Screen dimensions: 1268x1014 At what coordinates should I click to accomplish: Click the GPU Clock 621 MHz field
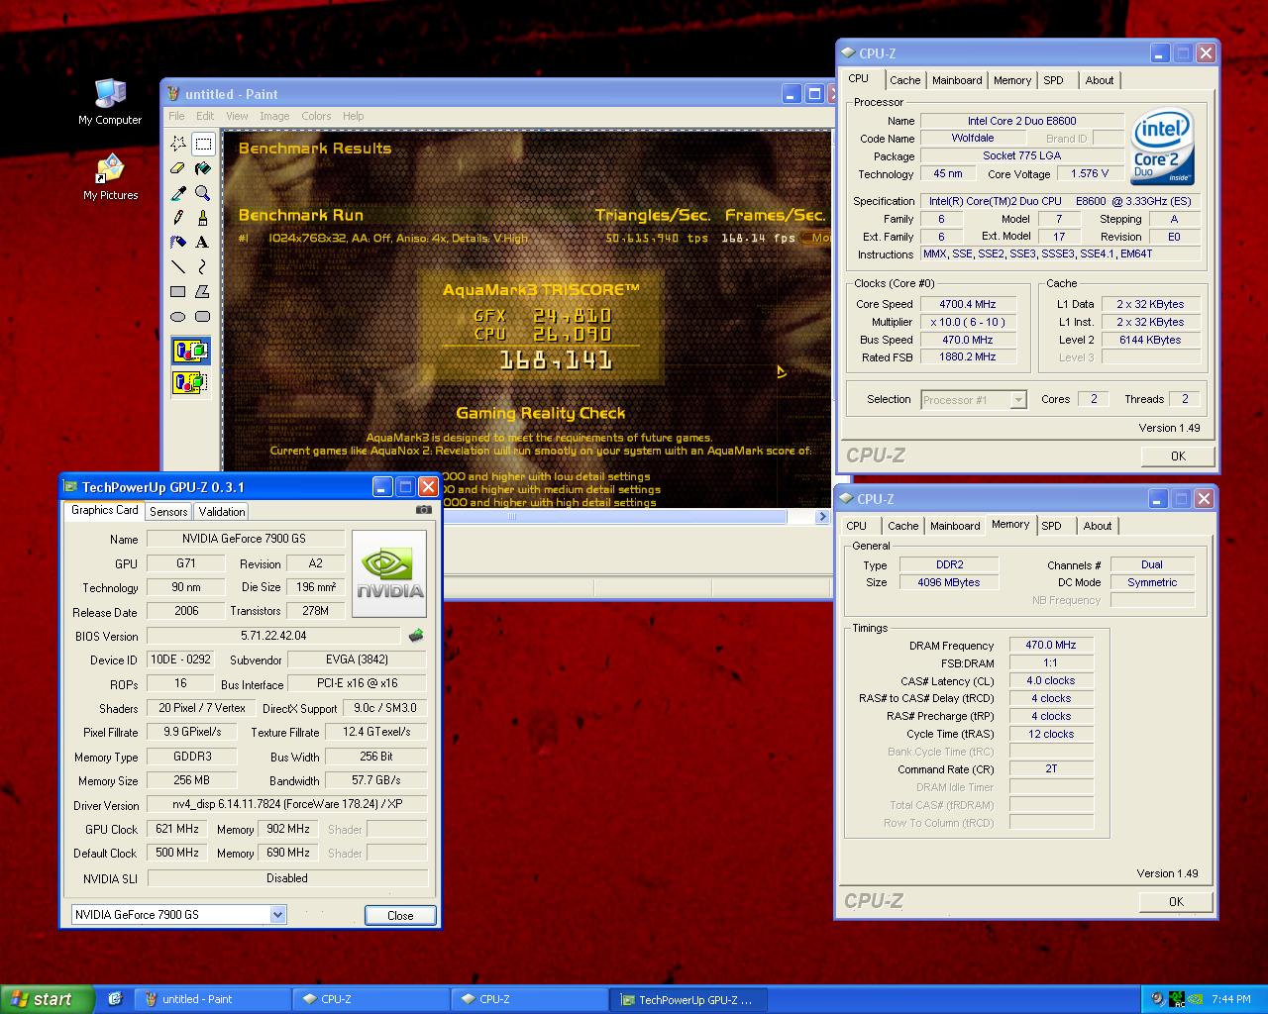(177, 829)
